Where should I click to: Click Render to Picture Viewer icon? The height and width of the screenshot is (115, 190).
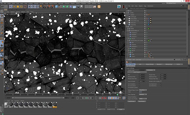tap(48, 7)
